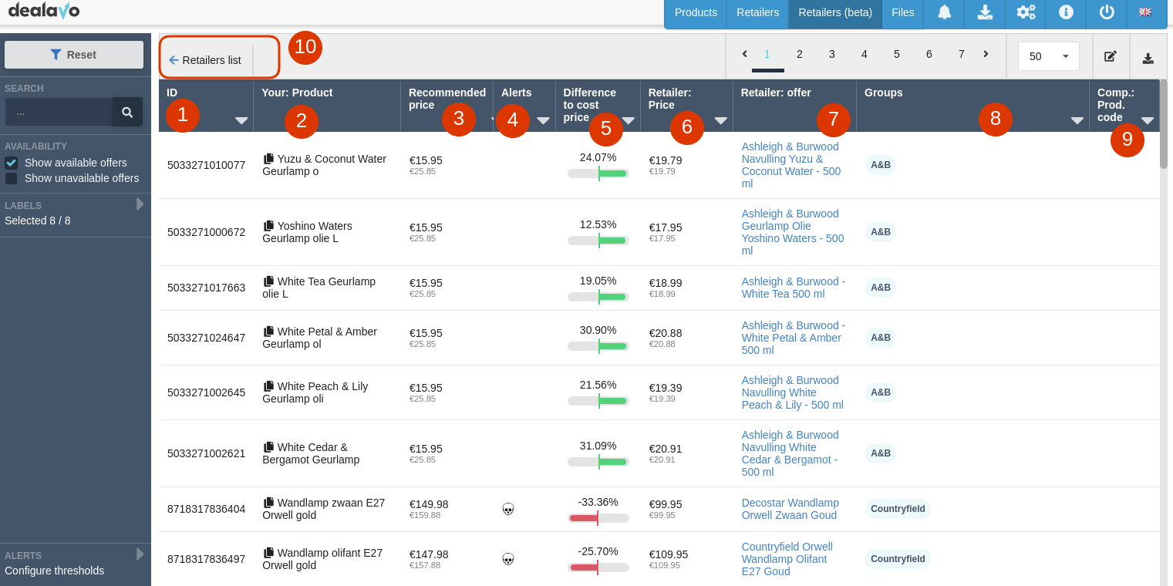The image size is (1173, 586).
Task: Open Retailer: Price column dropdown arrow
Action: pos(721,120)
